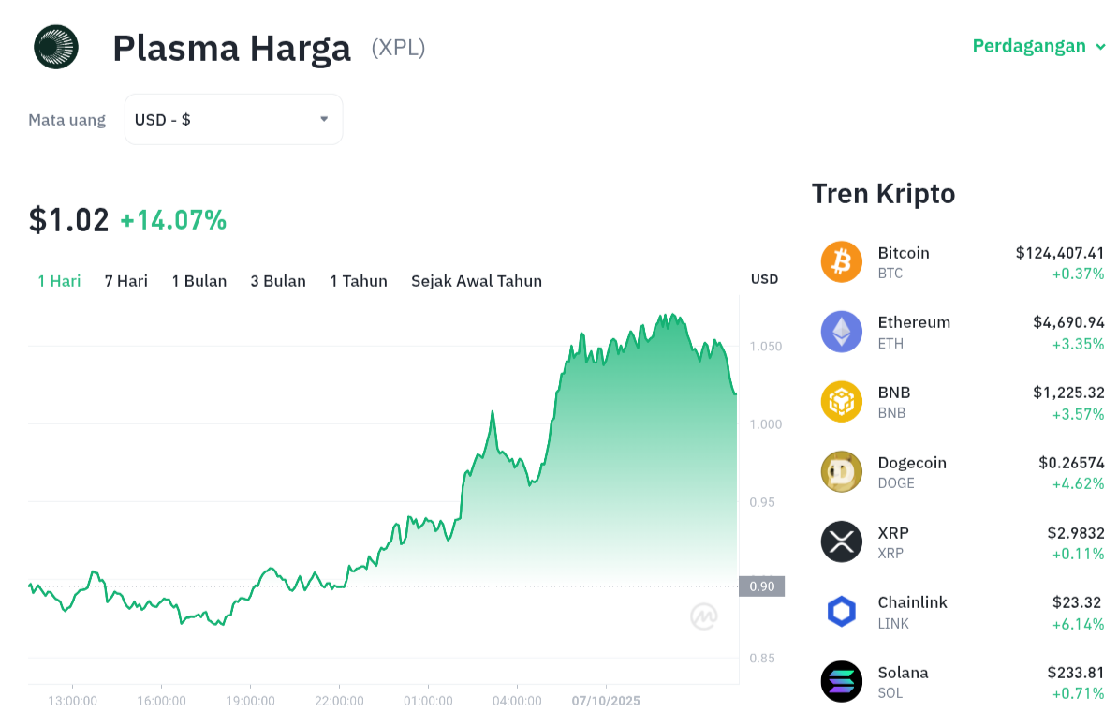Open the Ethereum price link
The image size is (1118, 727).
(x=914, y=322)
